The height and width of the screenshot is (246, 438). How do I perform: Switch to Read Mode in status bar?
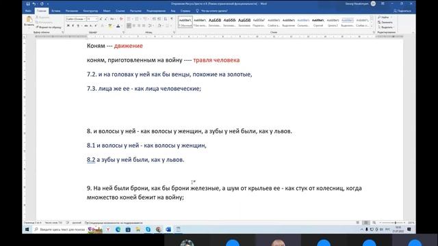[358, 223]
